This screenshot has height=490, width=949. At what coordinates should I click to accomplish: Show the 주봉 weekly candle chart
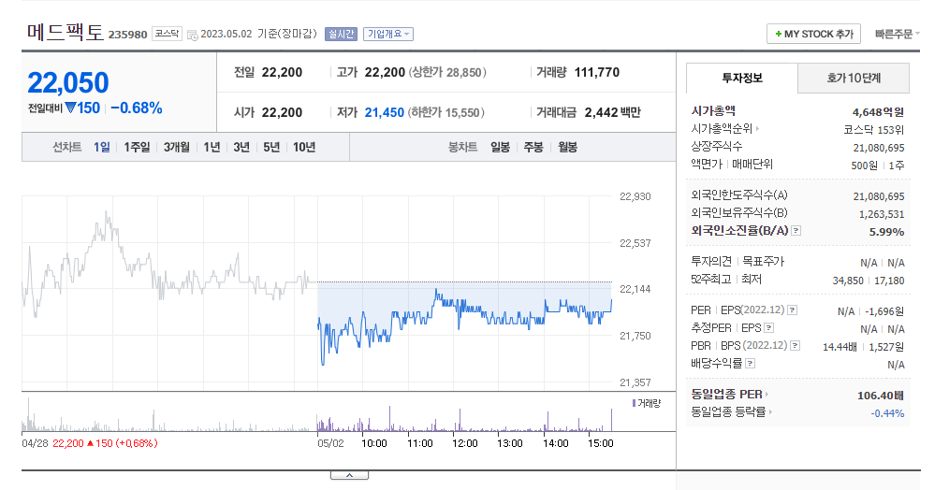coord(533,147)
